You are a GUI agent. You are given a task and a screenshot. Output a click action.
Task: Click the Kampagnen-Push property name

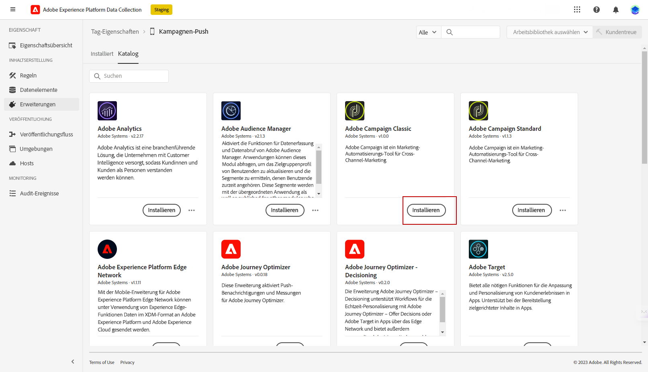[184, 31]
